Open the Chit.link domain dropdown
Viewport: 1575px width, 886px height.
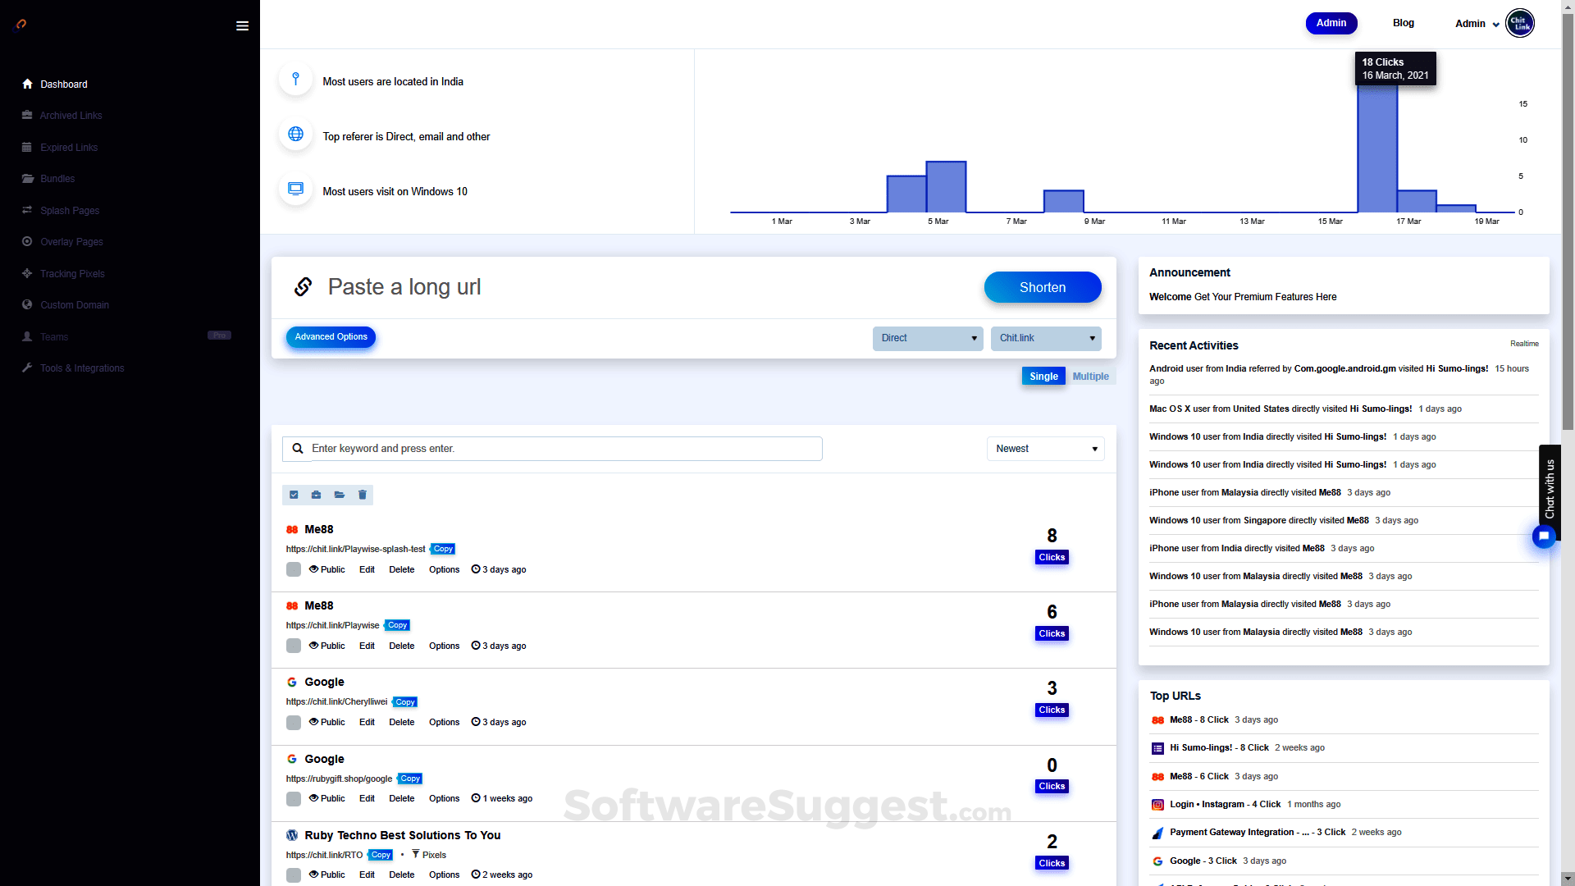[x=1046, y=338]
